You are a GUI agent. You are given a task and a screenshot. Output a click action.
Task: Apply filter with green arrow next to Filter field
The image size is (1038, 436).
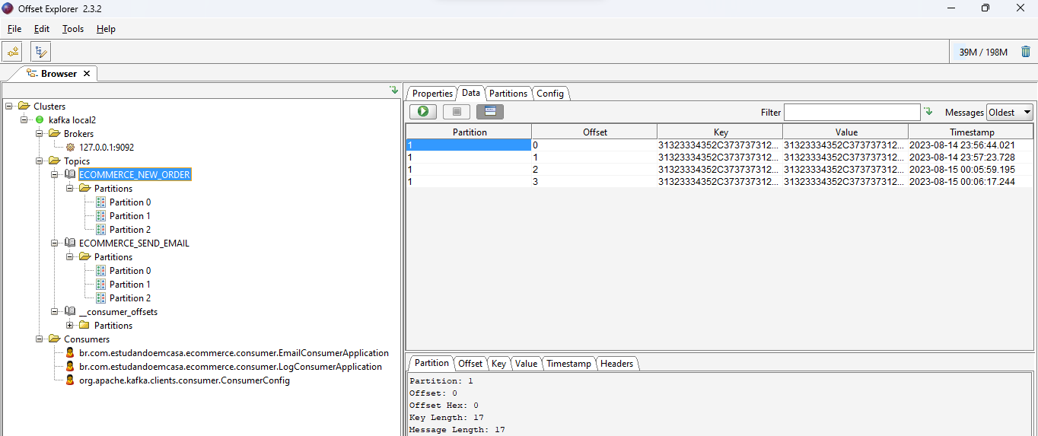928,112
